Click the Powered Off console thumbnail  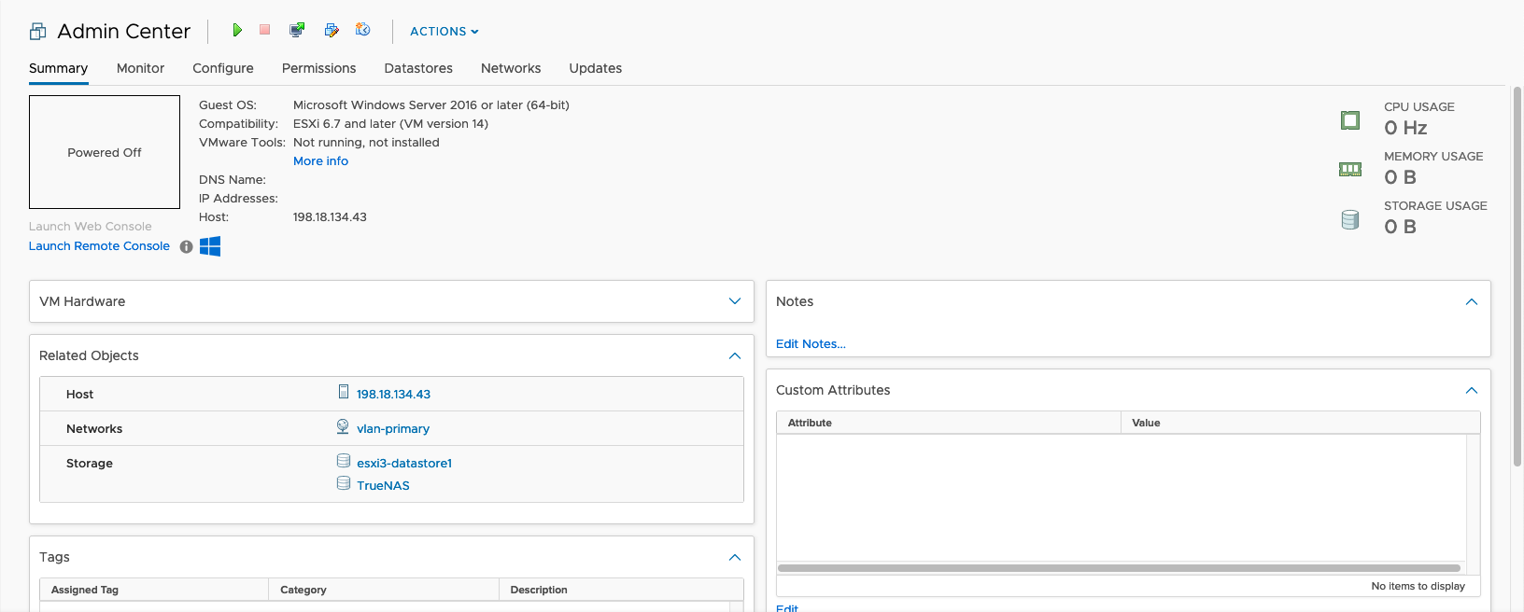(x=105, y=152)
